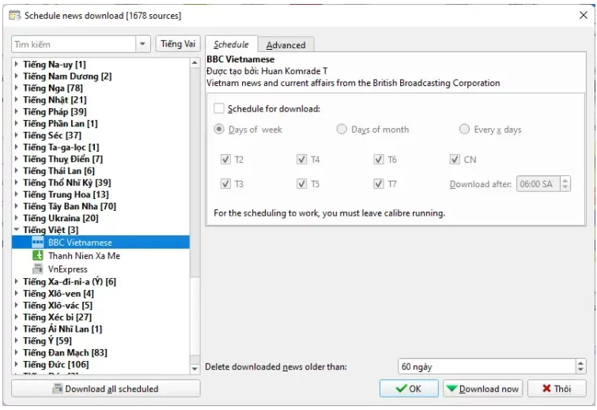The height and width of the screenshot is (410, 597).
Task: Expand the Tiếng Pháp [39] group
Action: pyautogui.click(x=17, y=111)
